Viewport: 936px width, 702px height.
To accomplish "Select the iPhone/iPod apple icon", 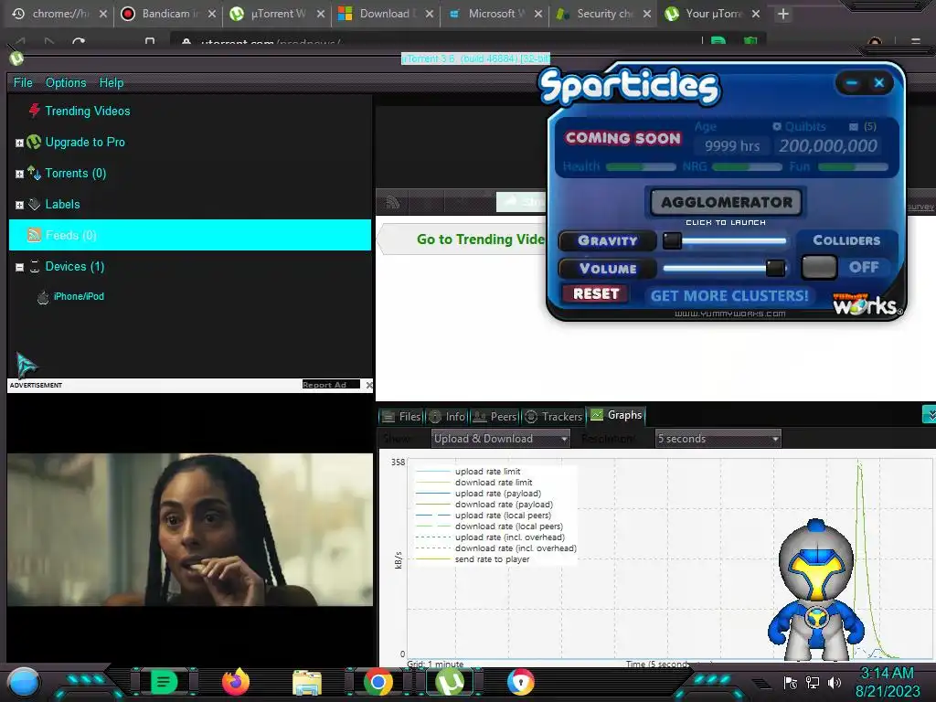I will pyautogui.click(x=43, y=297).
